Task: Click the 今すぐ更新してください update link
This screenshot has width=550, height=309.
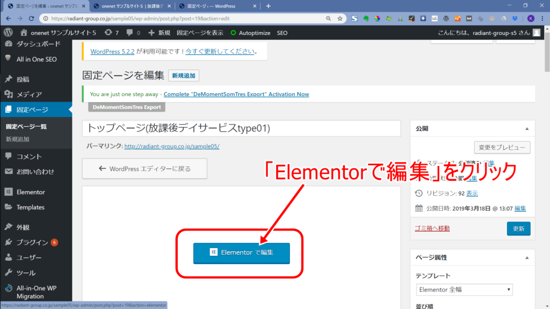Action: coord(219,52)
